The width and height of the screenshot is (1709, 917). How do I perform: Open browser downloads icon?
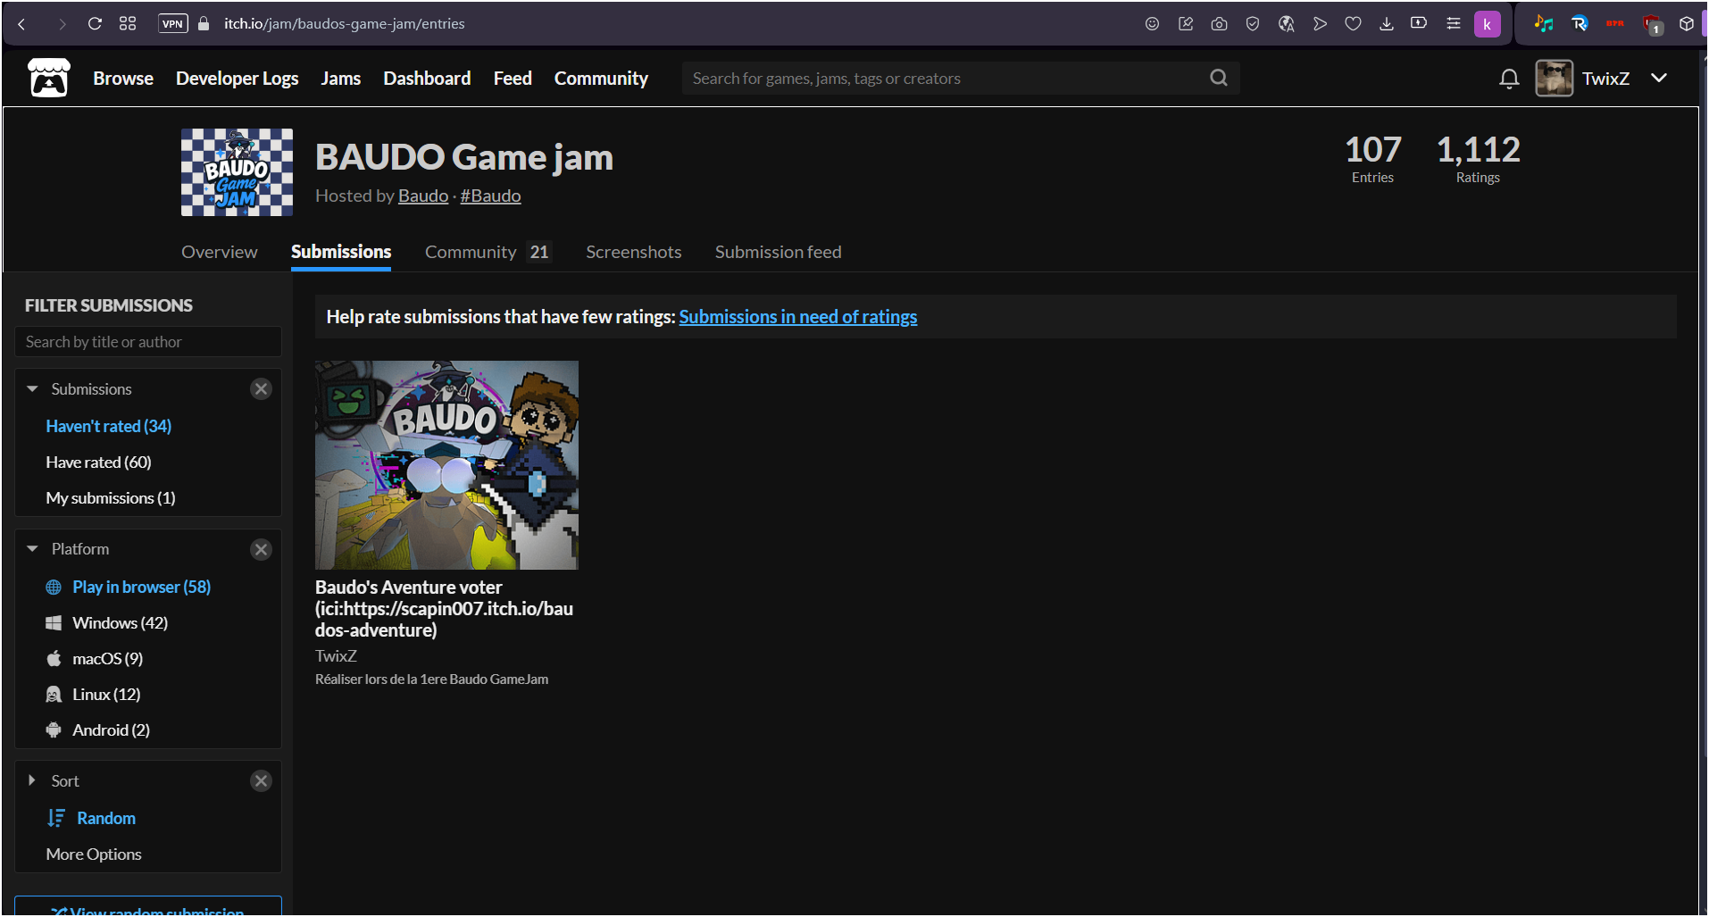click(x=1387, y=24)
